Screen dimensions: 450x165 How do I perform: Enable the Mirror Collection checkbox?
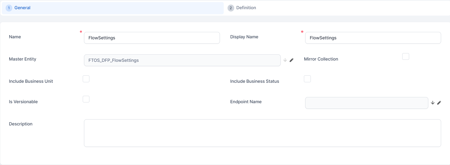[406, 56]
